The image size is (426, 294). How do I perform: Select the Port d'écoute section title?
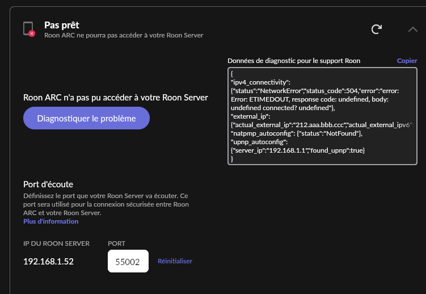click(48, 184)
